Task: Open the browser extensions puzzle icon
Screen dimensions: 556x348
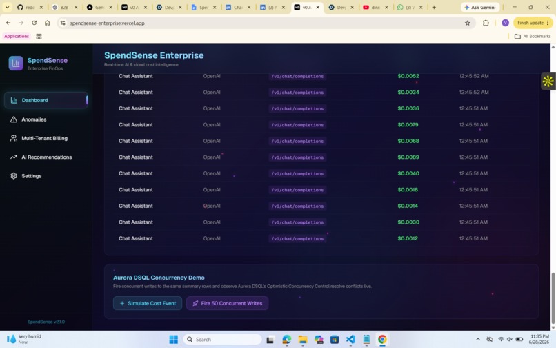Action: [x=486, y=23]
